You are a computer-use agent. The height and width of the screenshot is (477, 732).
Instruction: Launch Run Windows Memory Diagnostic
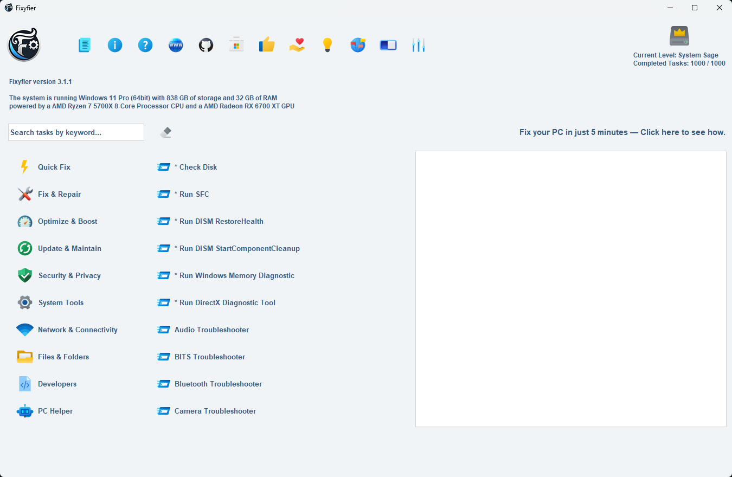click(226, 275)
